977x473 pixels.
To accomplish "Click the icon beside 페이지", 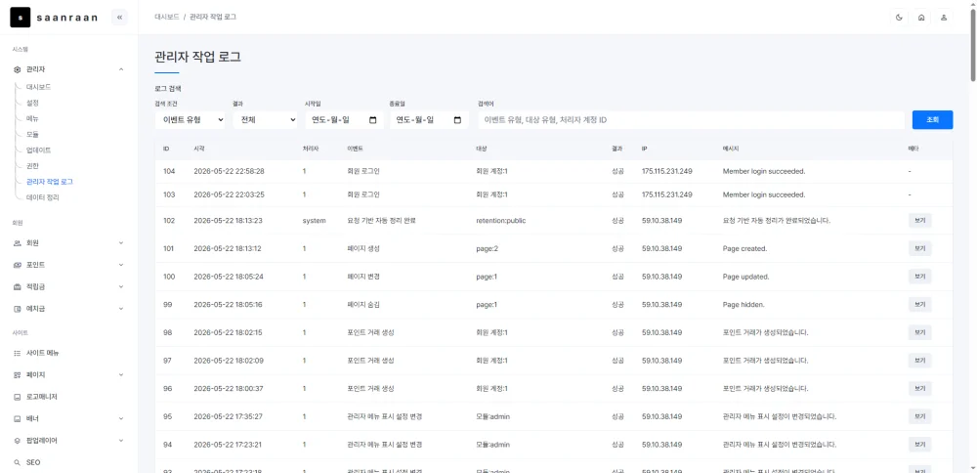I will point(18,375).
